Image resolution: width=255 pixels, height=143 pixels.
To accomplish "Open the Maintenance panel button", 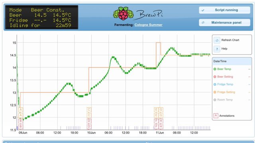I will [x=224, y=23].
